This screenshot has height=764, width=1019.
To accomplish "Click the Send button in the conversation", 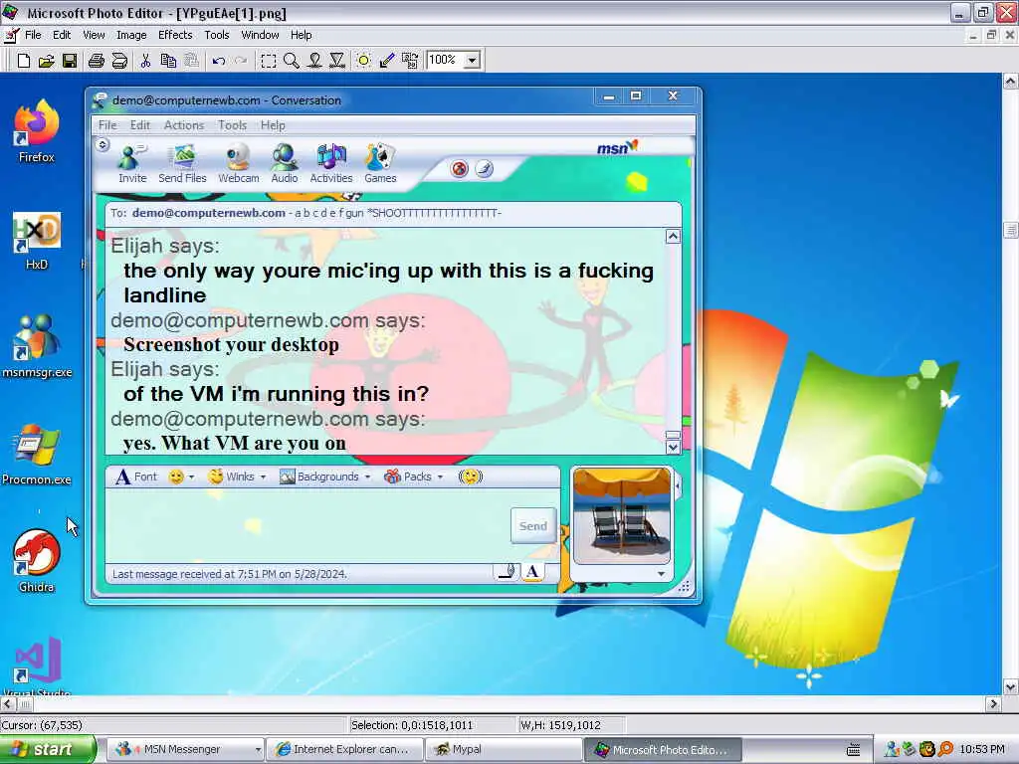I will (533, 526).
